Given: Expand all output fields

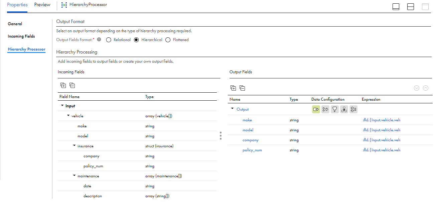Looking at the screenshot, I should tap(233, 88).
